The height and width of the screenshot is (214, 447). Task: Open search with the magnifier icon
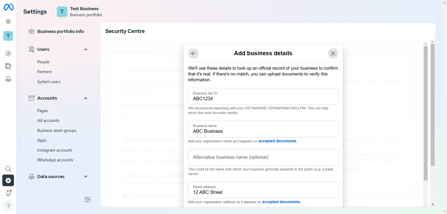click(8, 169)
